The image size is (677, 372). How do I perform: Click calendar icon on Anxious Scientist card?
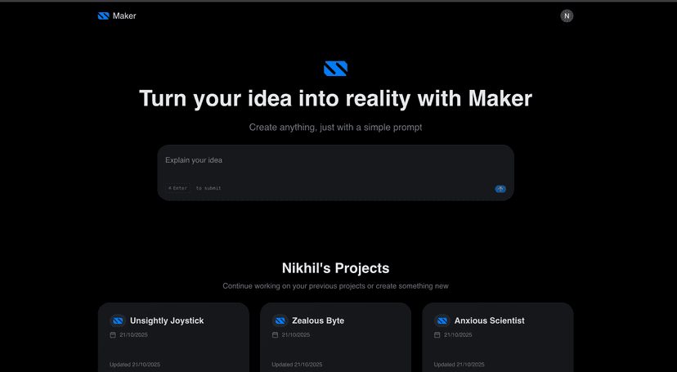tap(437, 335)
